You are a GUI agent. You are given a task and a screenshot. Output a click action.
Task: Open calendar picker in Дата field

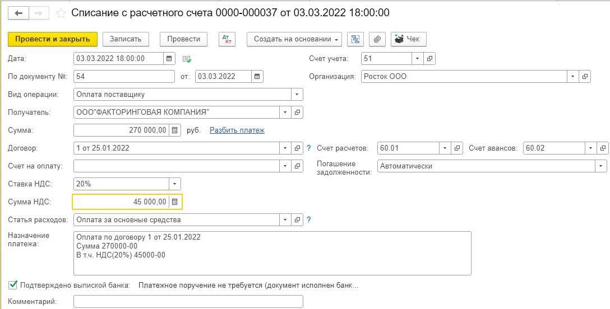pos(169,59)
